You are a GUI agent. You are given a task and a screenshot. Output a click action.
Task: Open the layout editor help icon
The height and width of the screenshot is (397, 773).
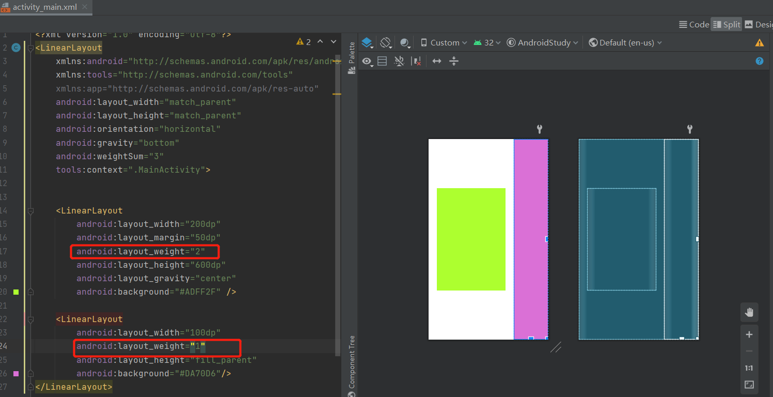759,61
